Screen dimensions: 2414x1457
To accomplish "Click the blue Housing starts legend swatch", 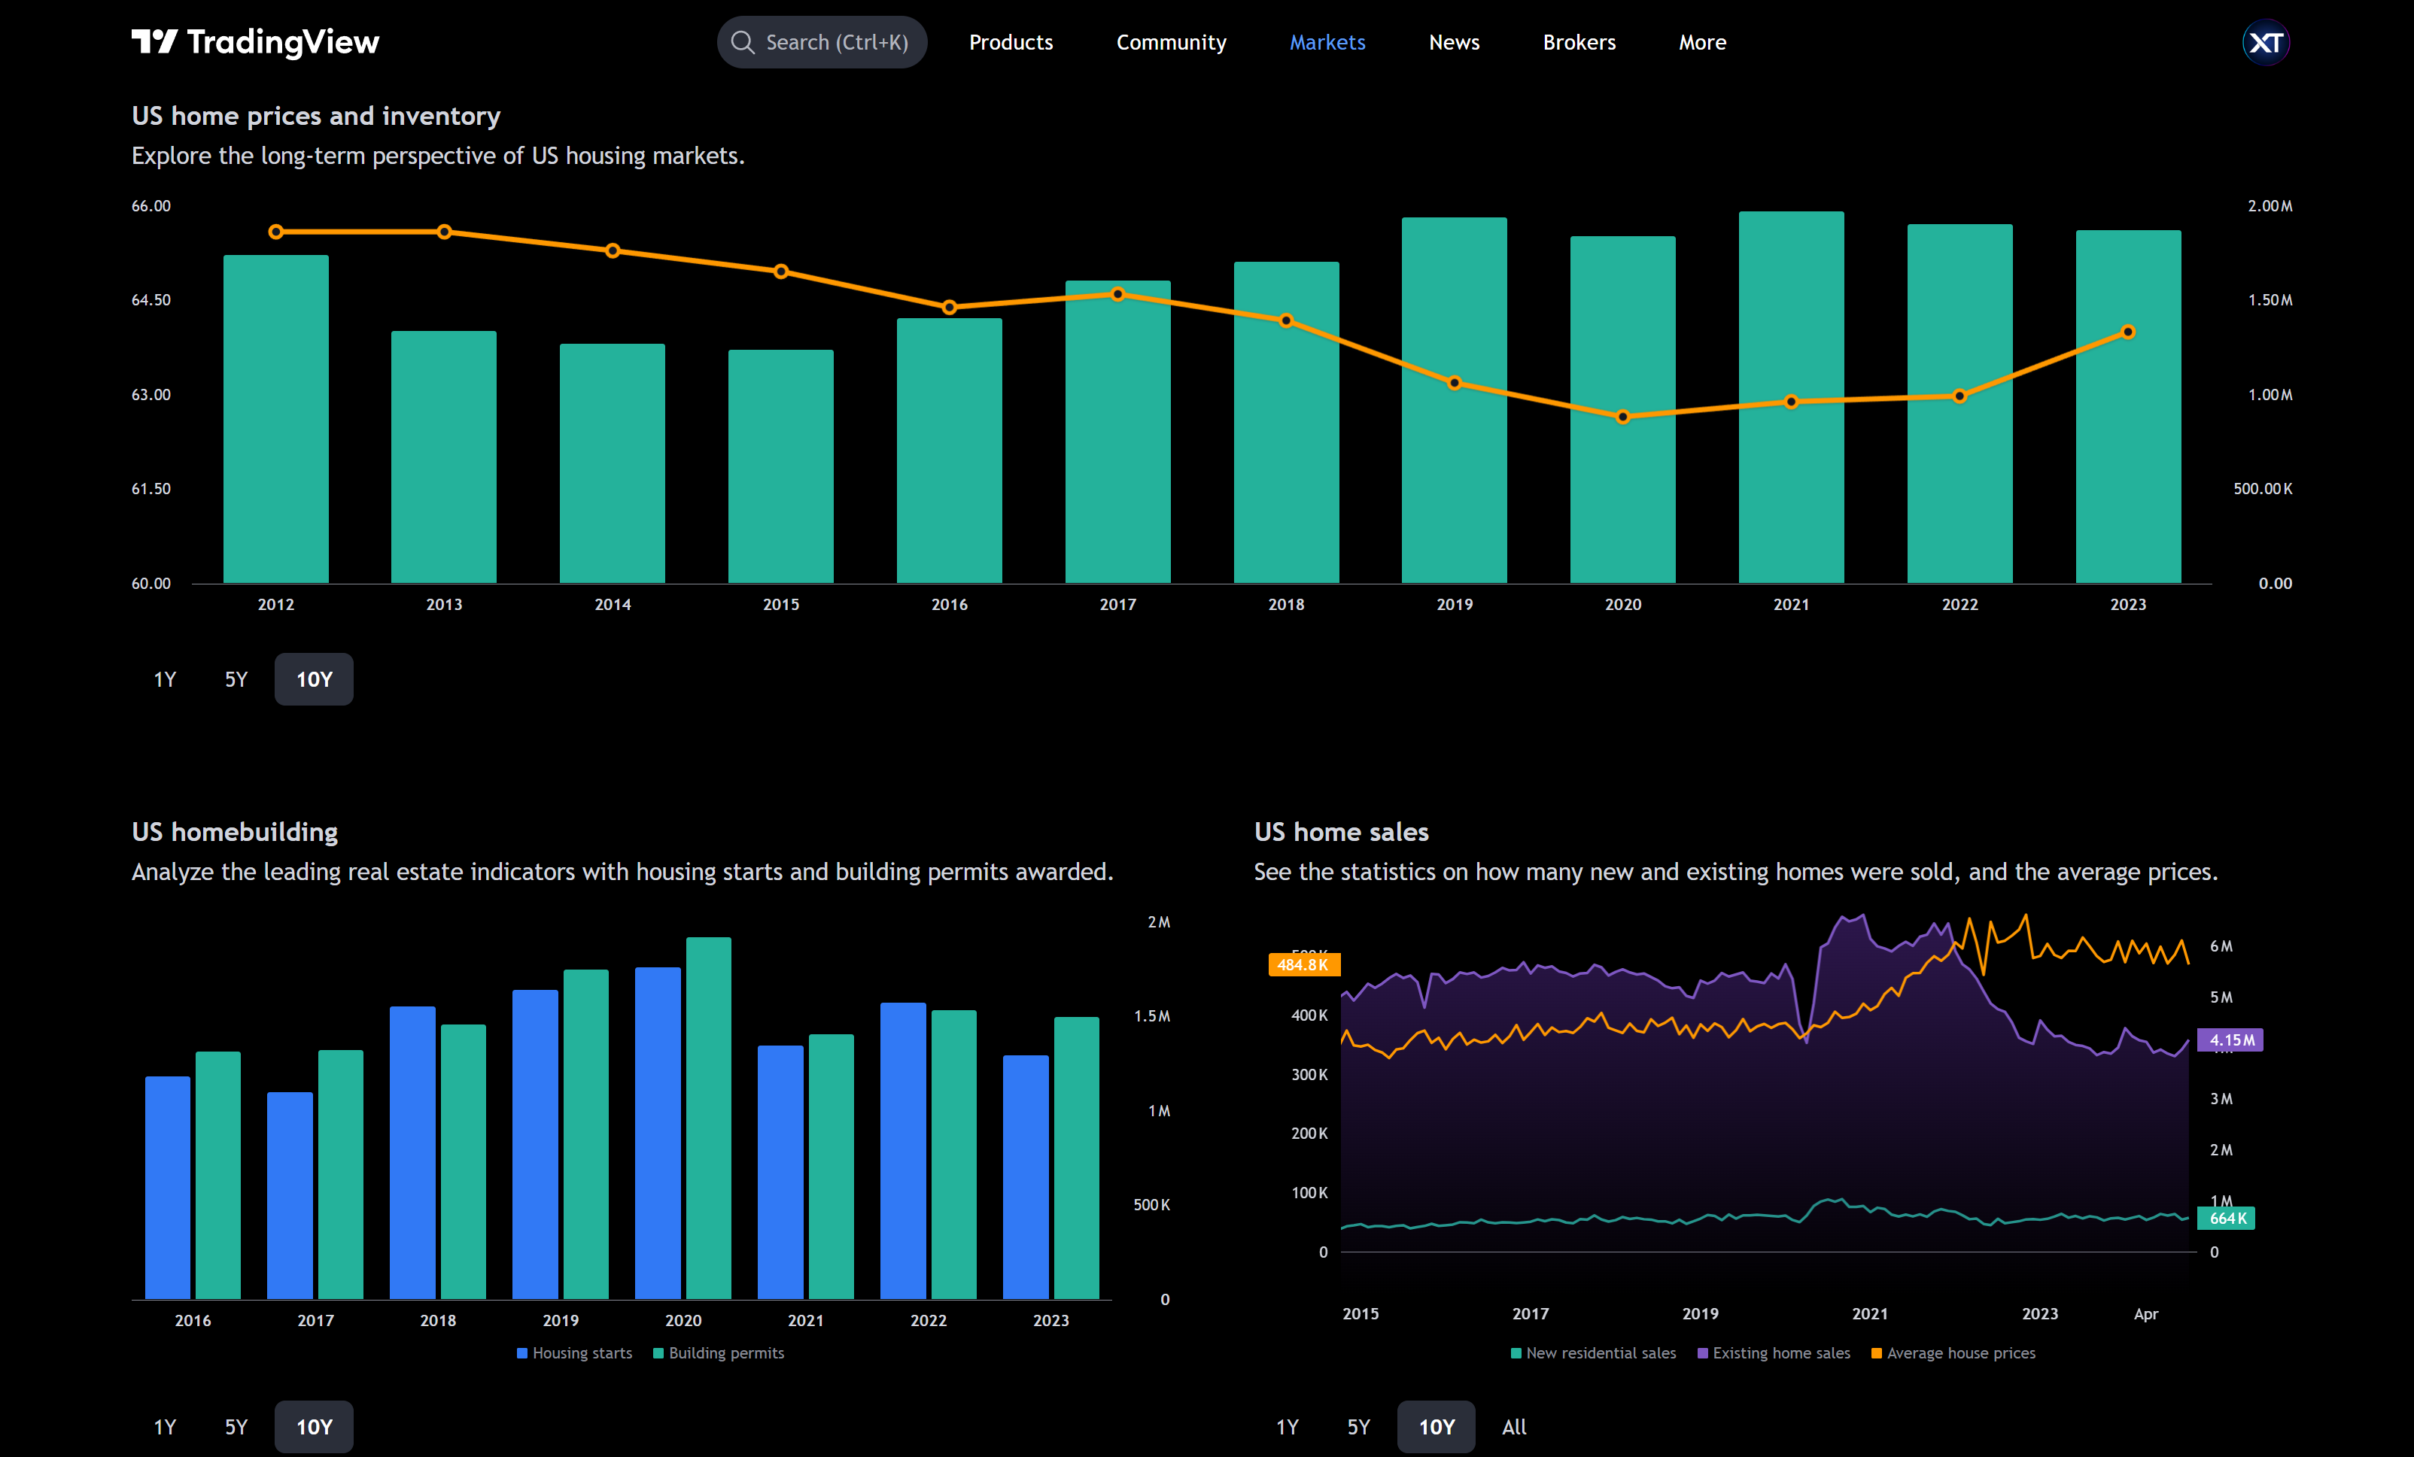I will pyautogui.click(x=522, y=1353).
